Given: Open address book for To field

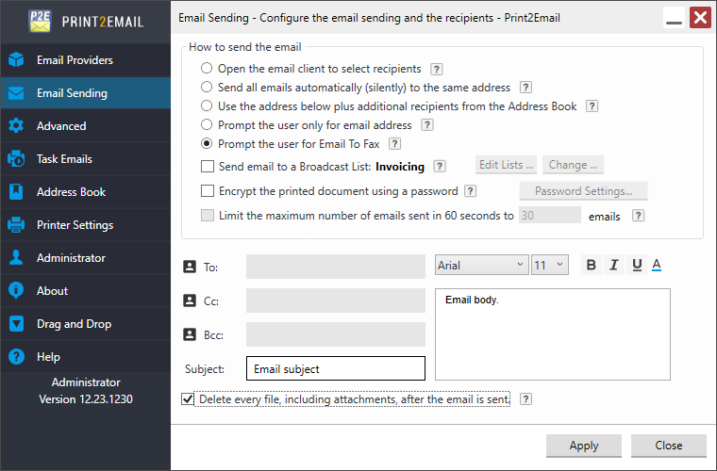Looking at the screenshot, I should pyautogui.click(x=190, y=267).
